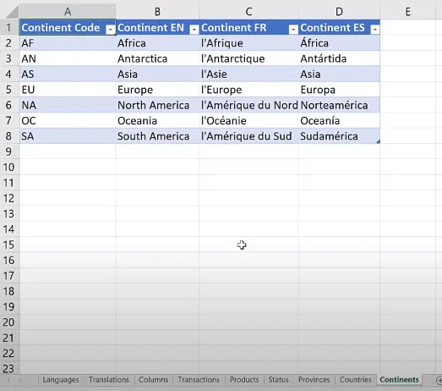The height and width of the screenshot is (391, 442).
Task: Click the sheet tab scroll left arrow
Action: point(8,381)
